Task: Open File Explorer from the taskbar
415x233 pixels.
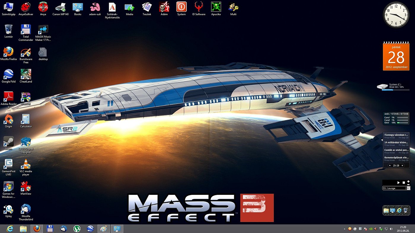Action: (x=23, y=229)
